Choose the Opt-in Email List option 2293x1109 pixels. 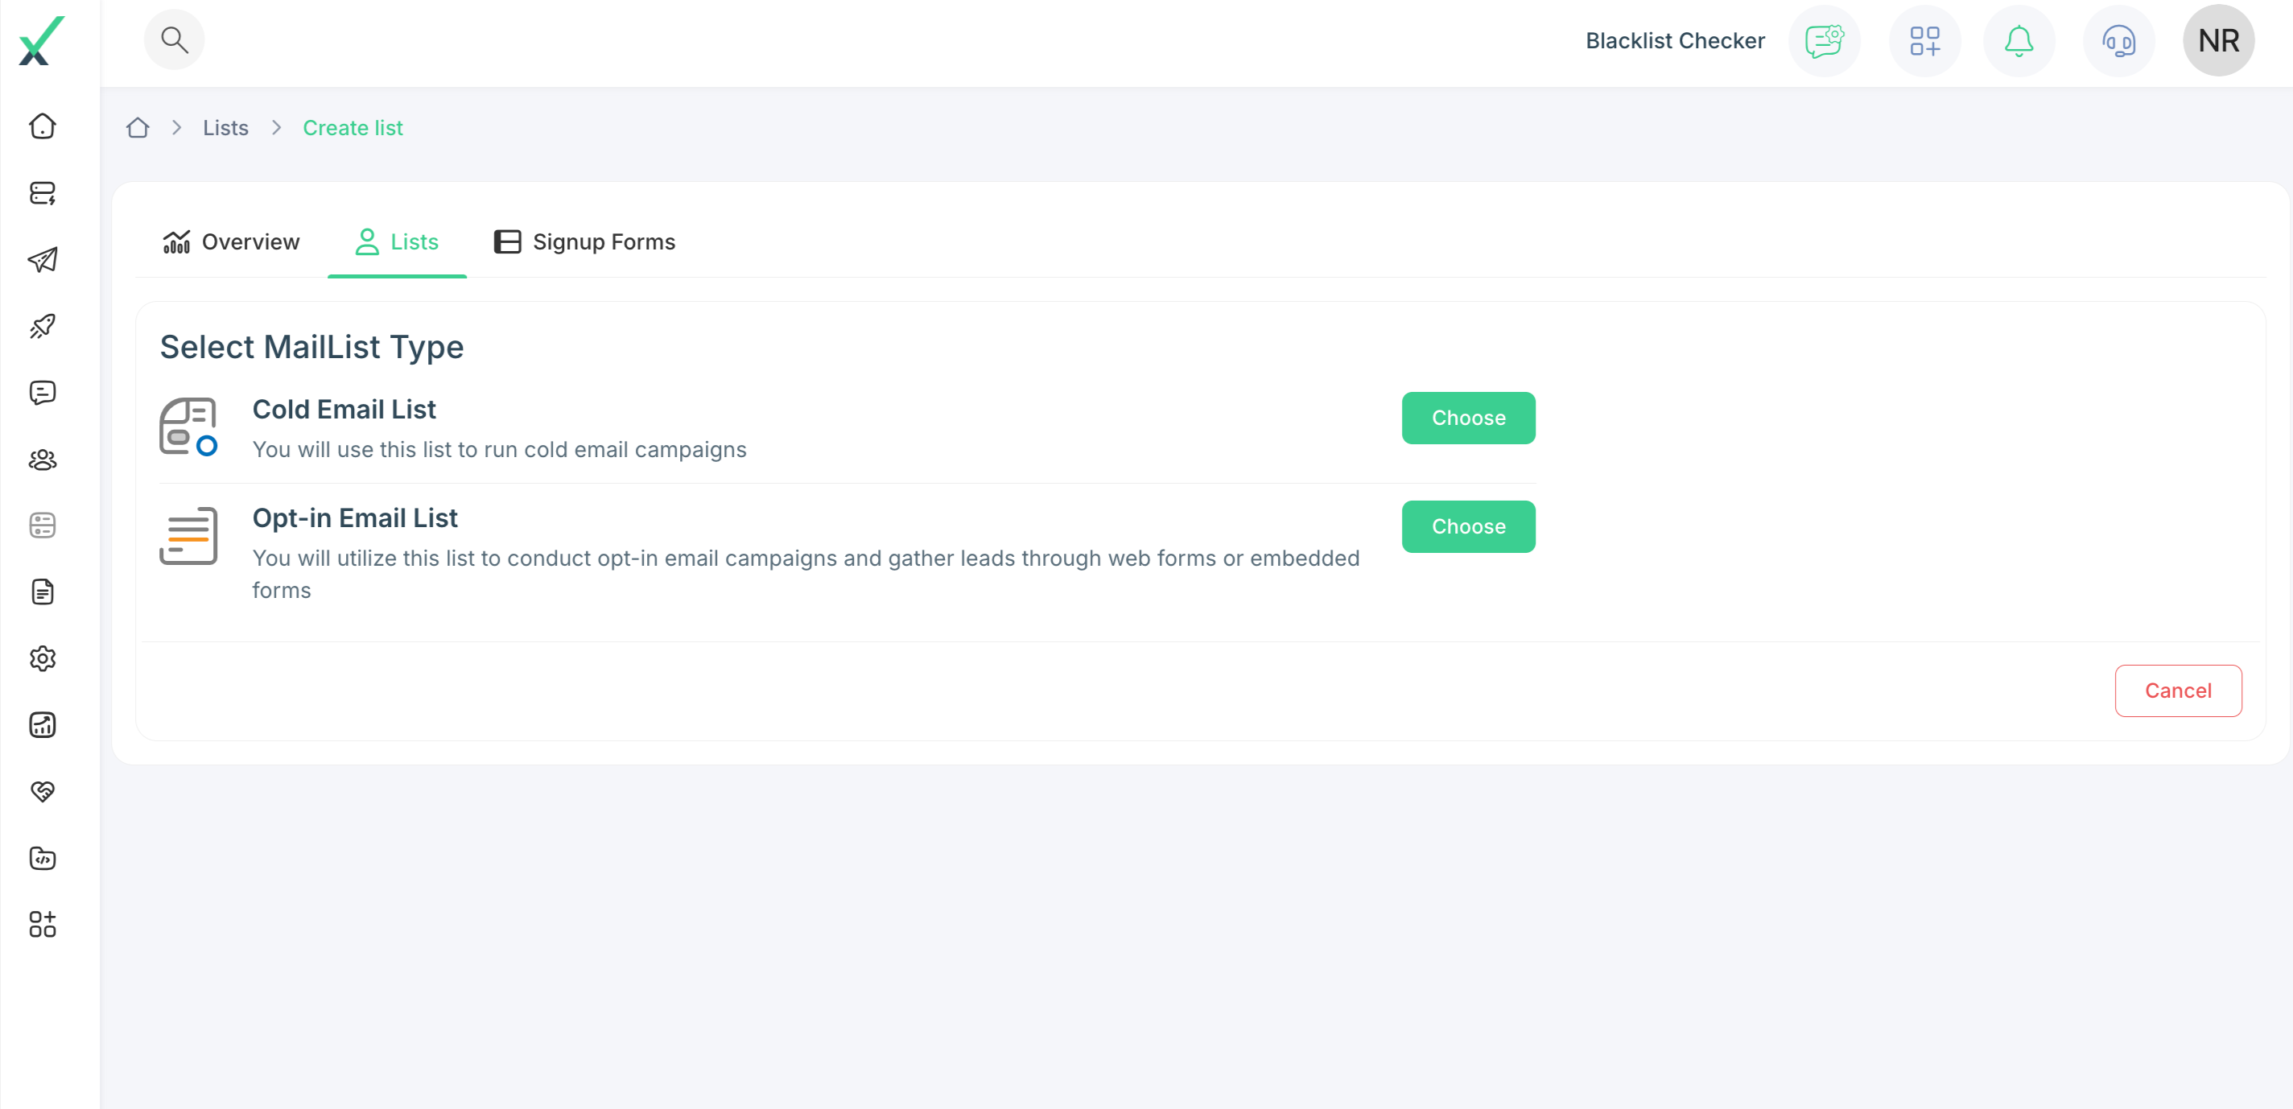(1468, 526)
